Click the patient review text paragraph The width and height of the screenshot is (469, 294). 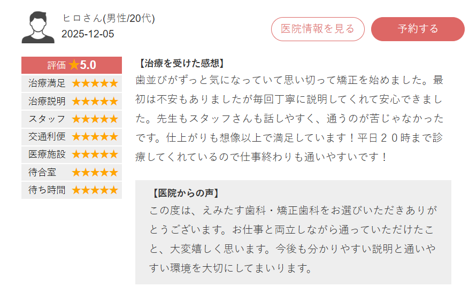coord(290,119)
